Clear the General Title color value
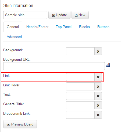 click(98, 105)
